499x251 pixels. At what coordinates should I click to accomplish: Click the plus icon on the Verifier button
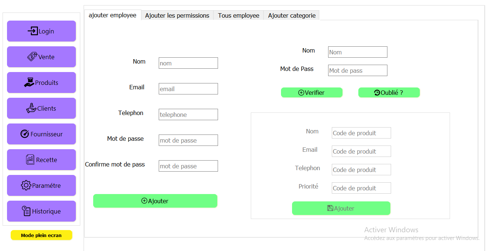click(301, 92)
